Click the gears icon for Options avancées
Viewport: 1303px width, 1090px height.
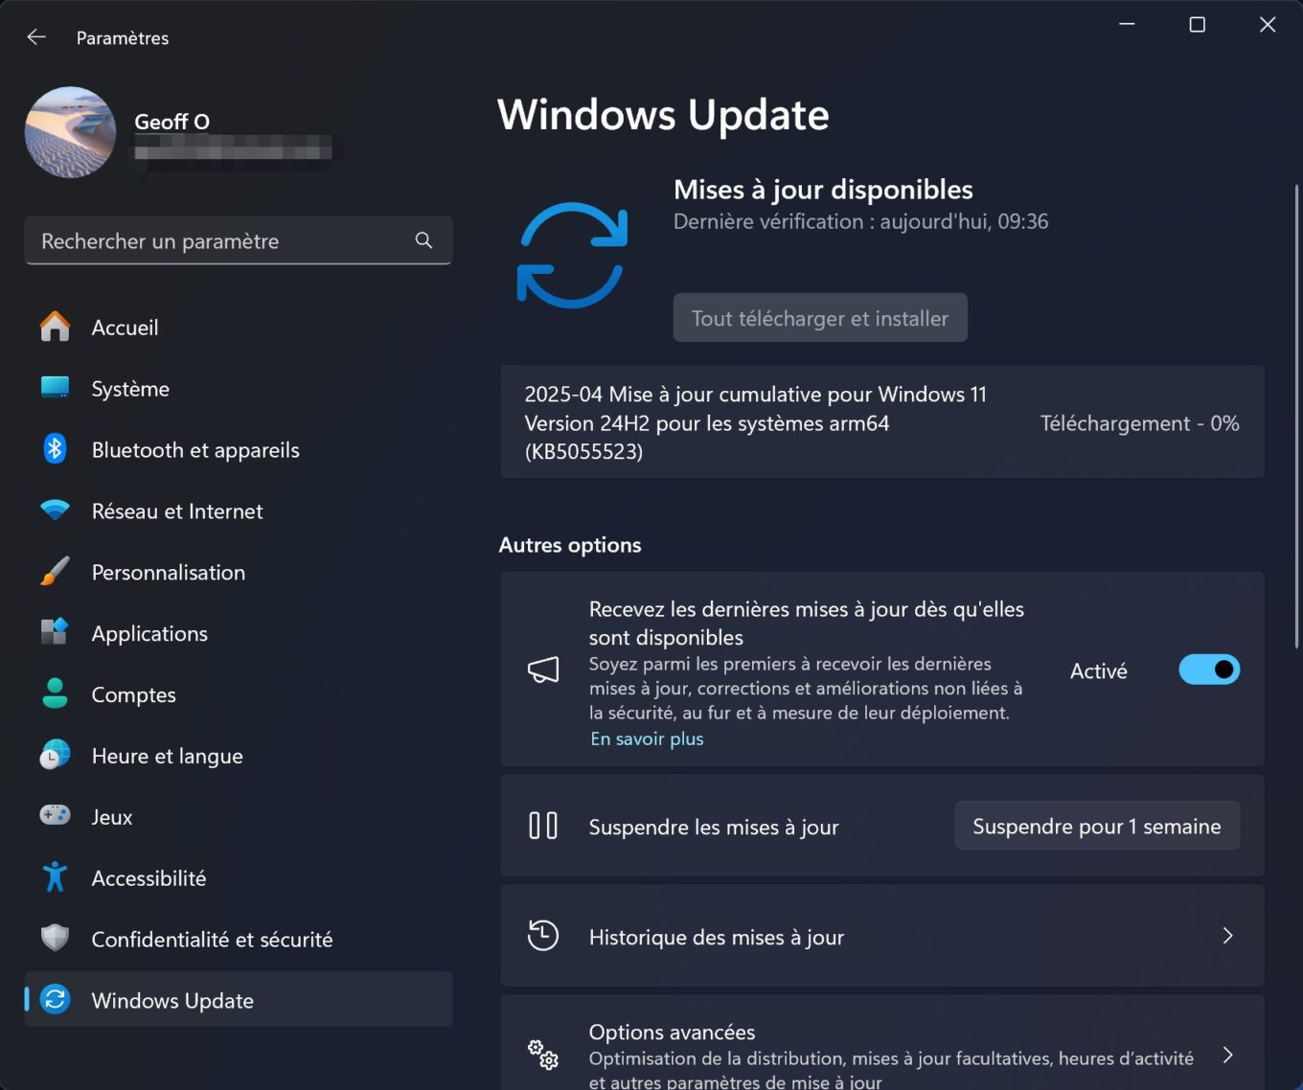click(543, 1055)
